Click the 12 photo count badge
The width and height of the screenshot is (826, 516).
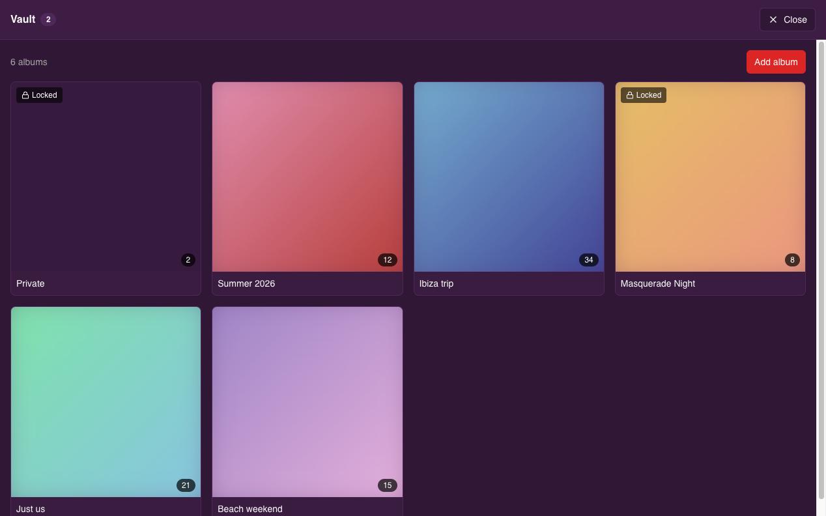(388, 260)
